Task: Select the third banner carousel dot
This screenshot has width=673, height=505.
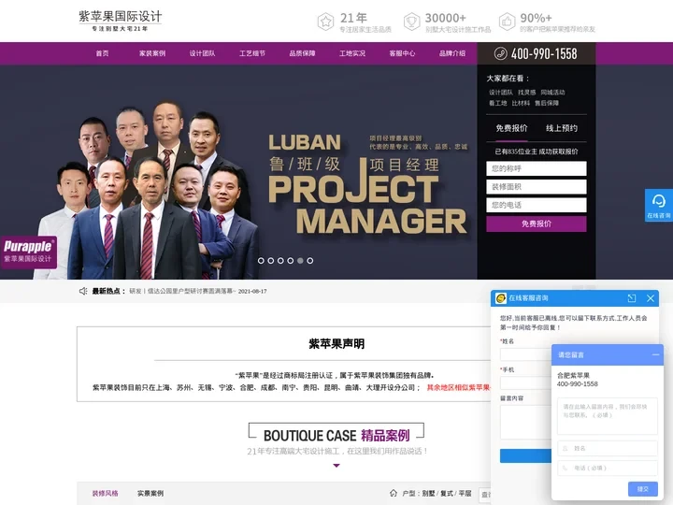Action: [280, 261]
